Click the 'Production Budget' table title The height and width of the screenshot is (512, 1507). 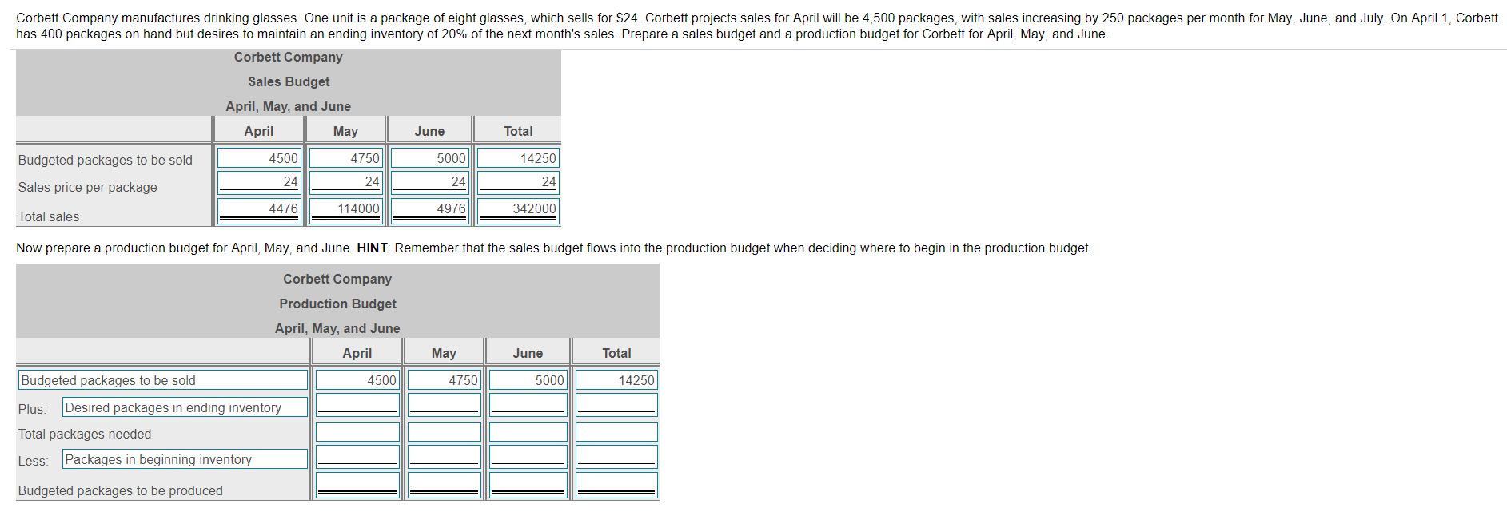[x=337, y=304]
